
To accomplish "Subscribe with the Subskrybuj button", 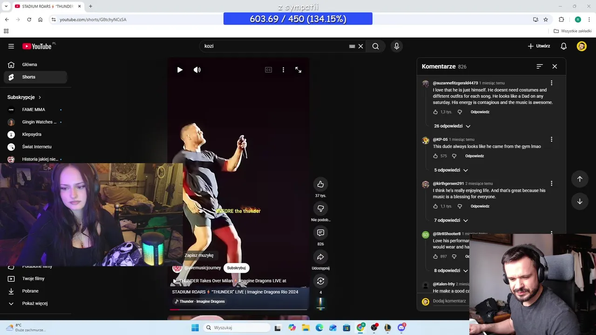I will coord(236,268).
